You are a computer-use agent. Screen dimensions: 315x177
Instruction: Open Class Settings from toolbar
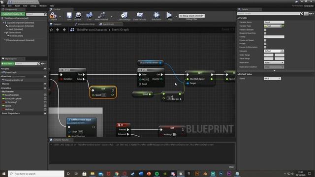point(124,16)
